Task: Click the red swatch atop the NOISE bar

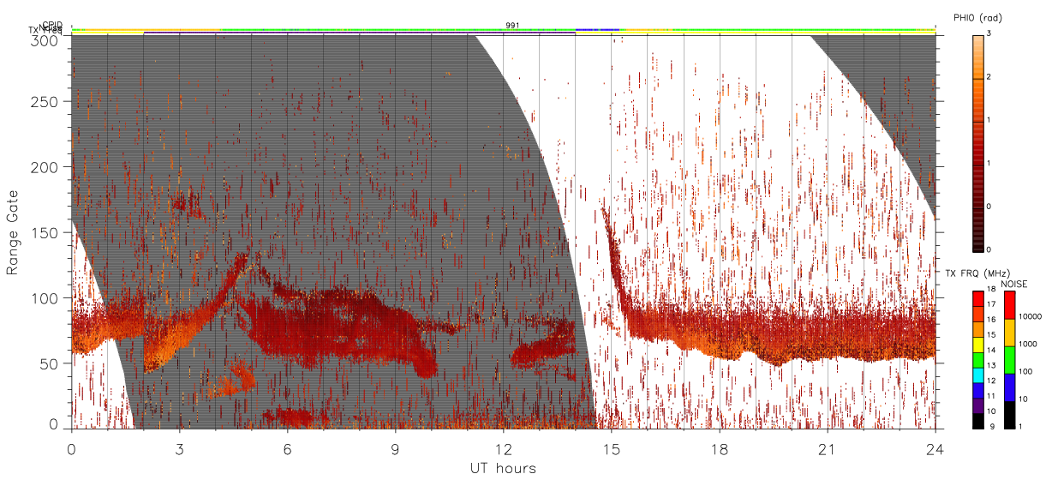Action: [1009, 305]
